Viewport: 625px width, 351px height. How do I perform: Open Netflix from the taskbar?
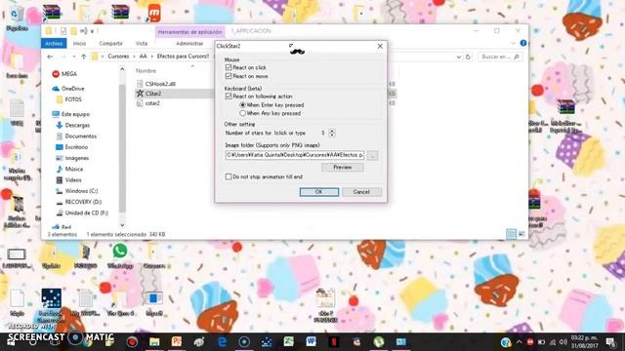(x=334, y=342)
